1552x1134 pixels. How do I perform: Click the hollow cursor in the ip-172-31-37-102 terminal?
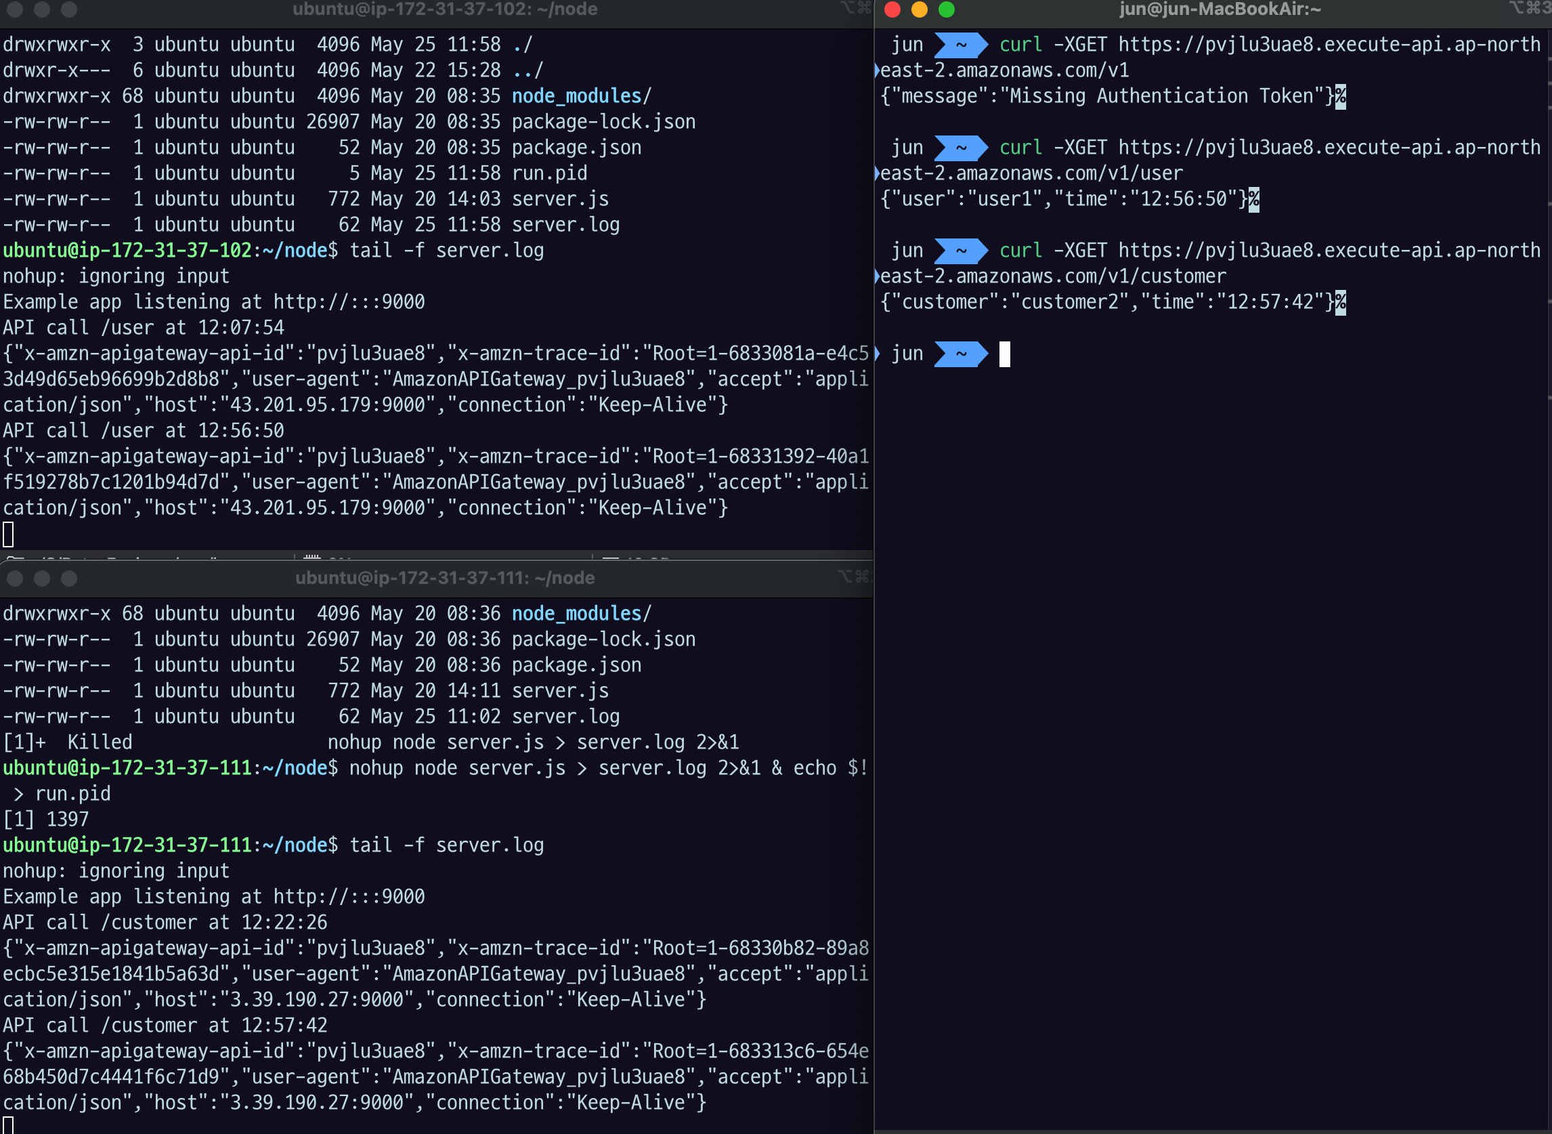(8, 534)
